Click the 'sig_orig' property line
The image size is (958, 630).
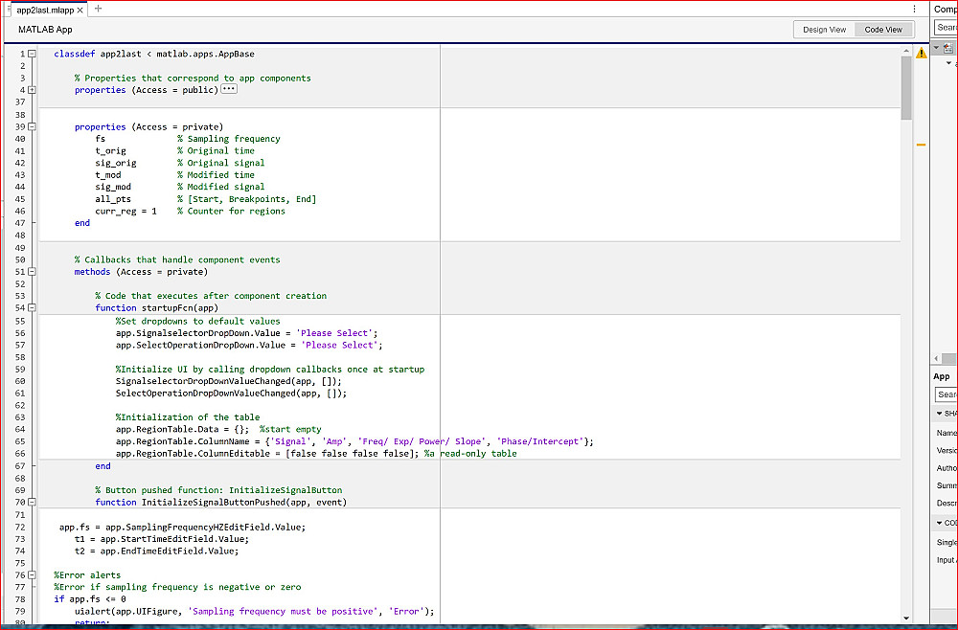(180, 163)
